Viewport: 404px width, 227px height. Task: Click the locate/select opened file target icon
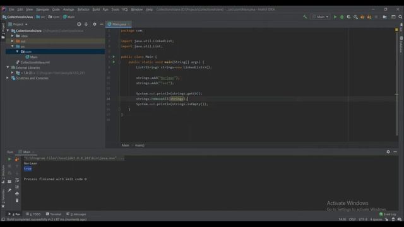[x=79, y=24]
